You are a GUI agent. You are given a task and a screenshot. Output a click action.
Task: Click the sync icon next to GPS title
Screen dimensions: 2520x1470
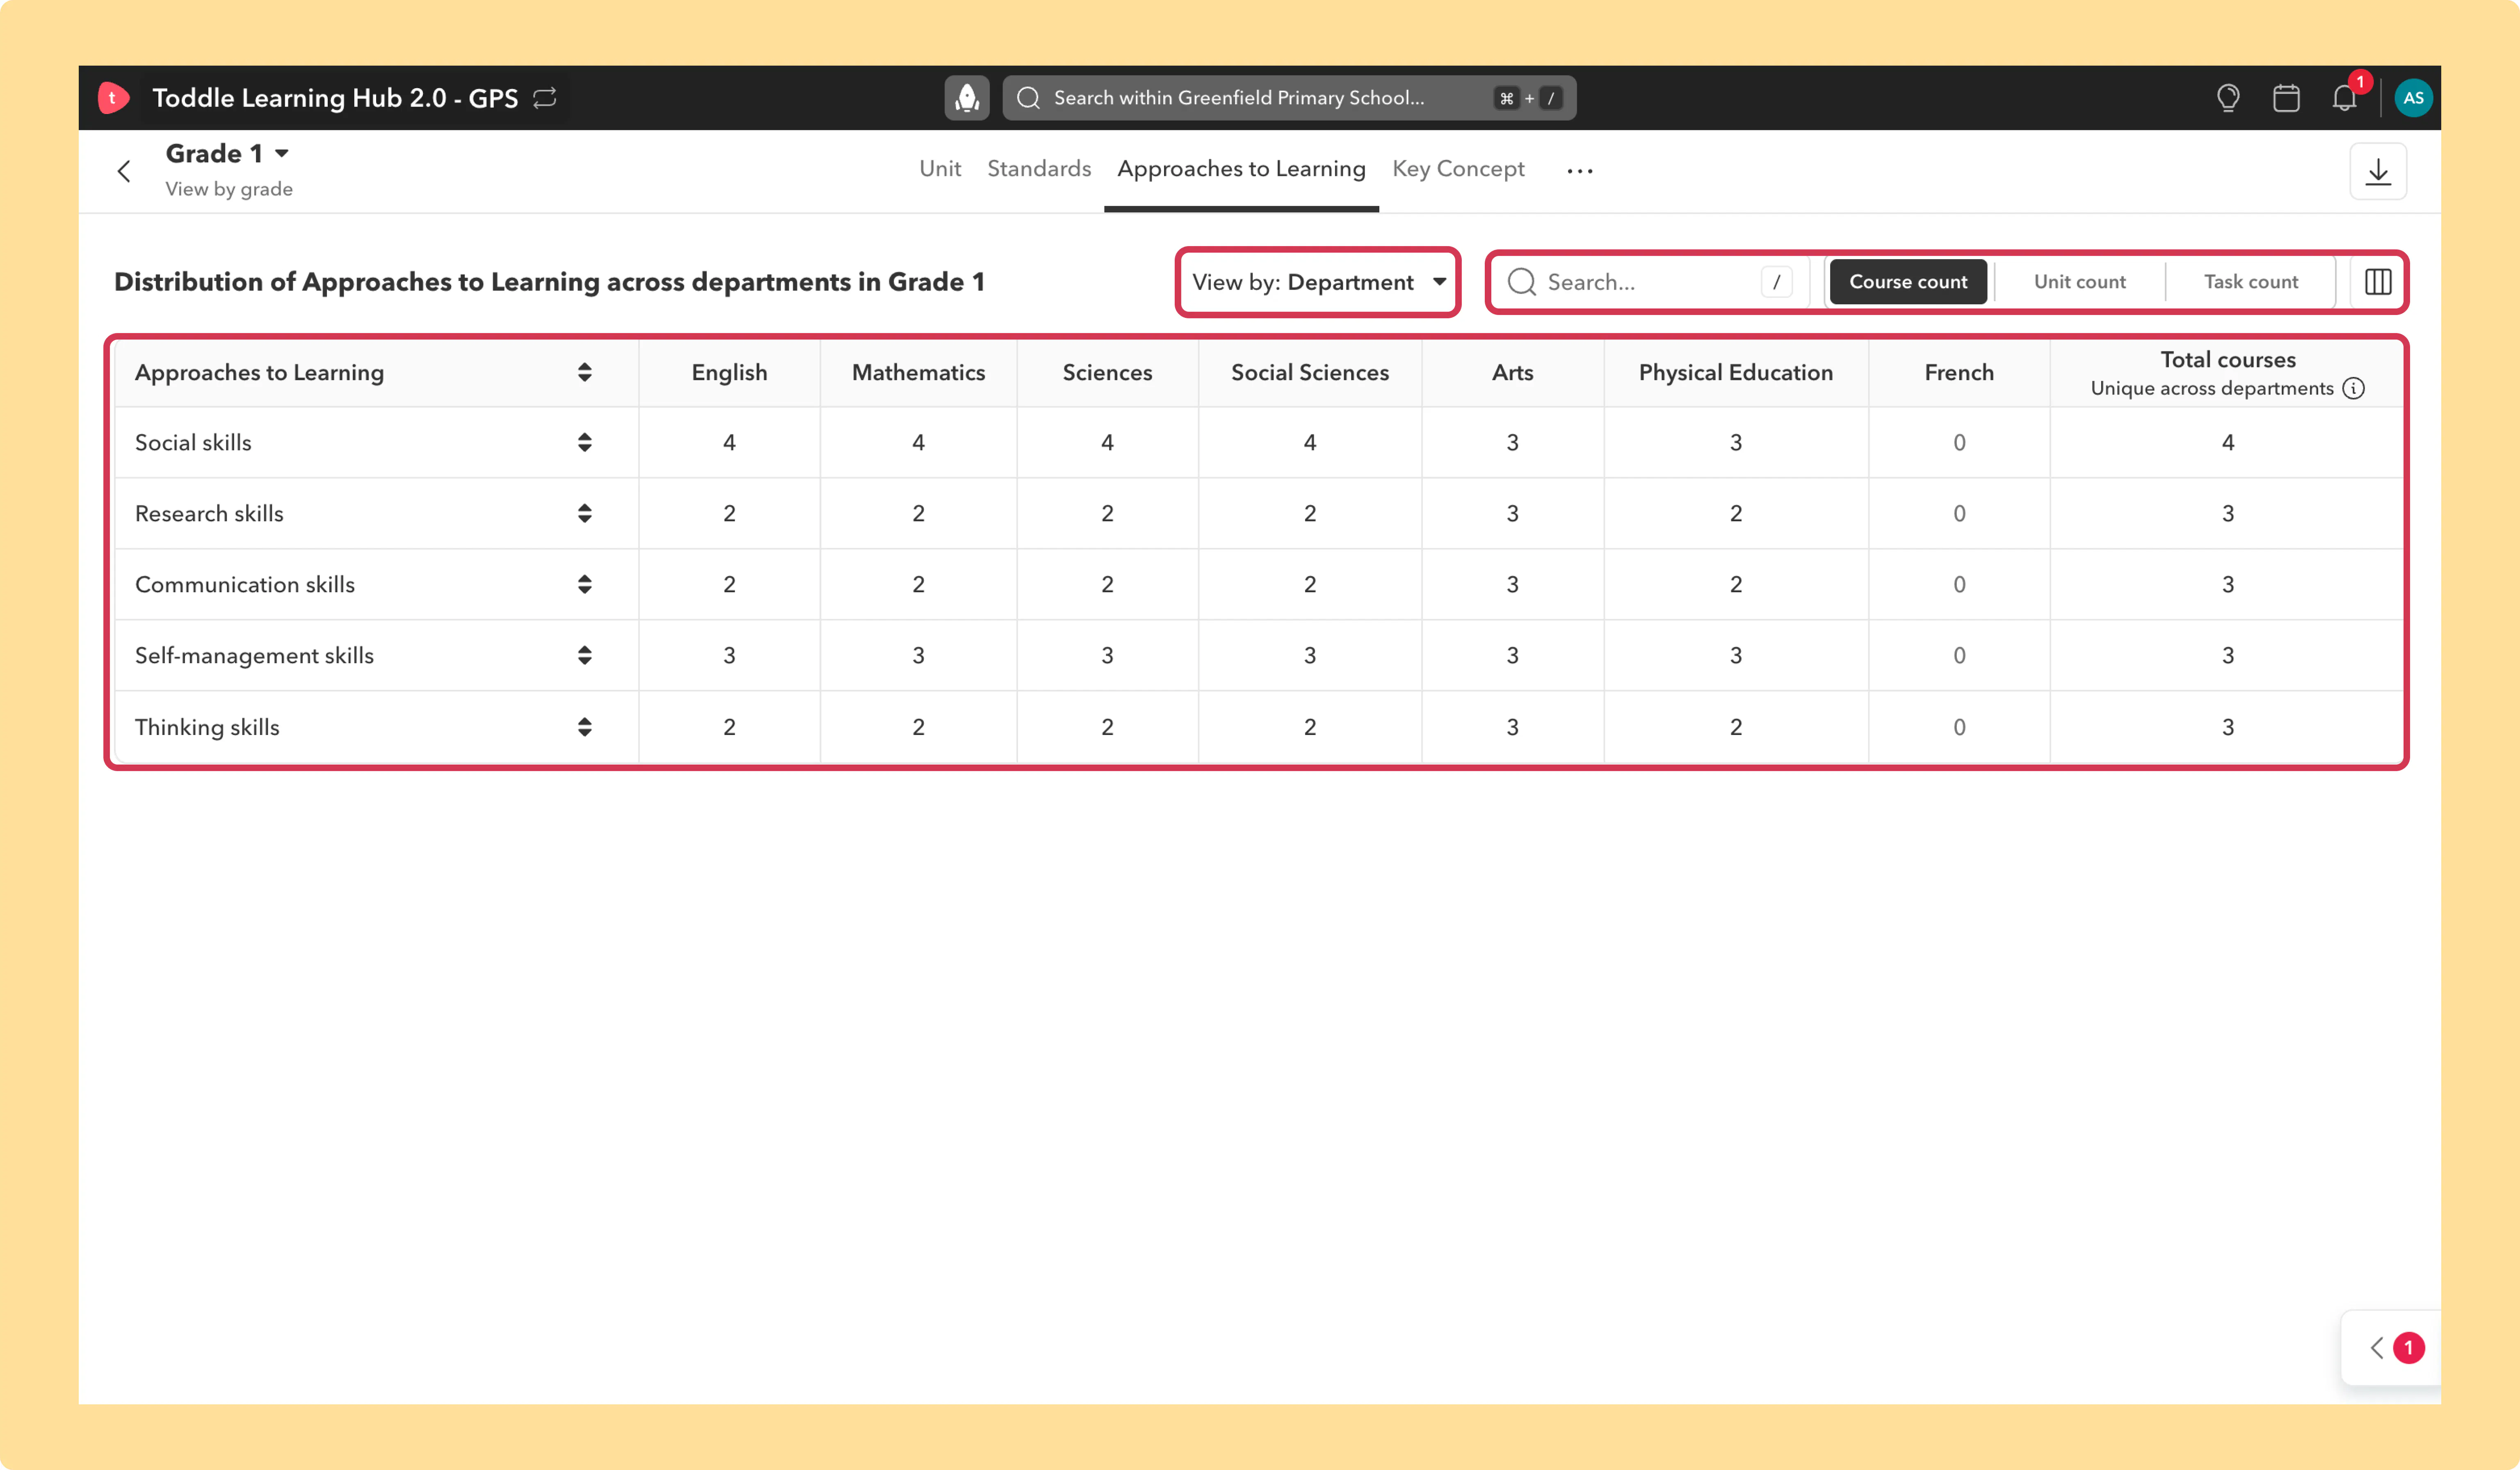tap(545, 98)
